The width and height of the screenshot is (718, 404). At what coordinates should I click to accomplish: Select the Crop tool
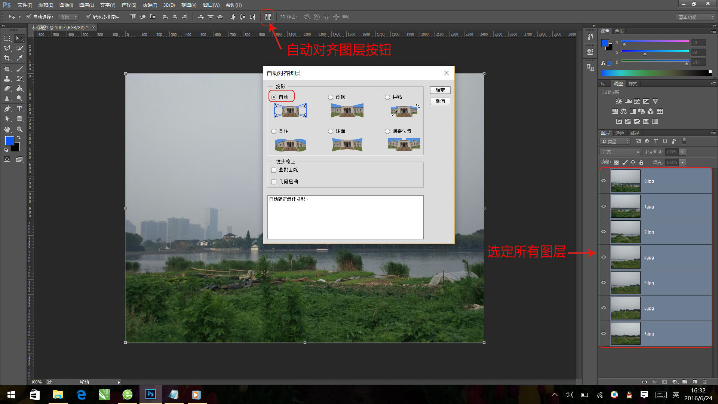[x=7, y=58]
